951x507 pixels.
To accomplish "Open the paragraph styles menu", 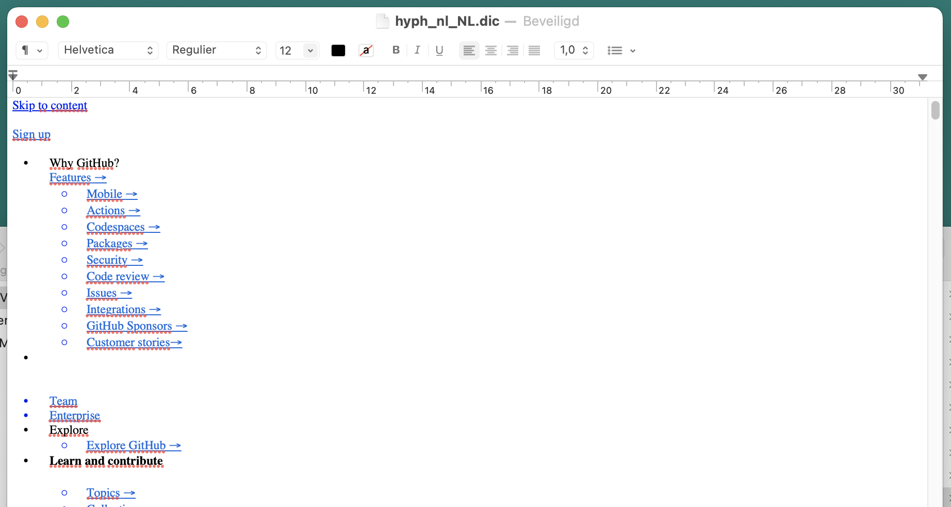I will click(x=32, y=50).
